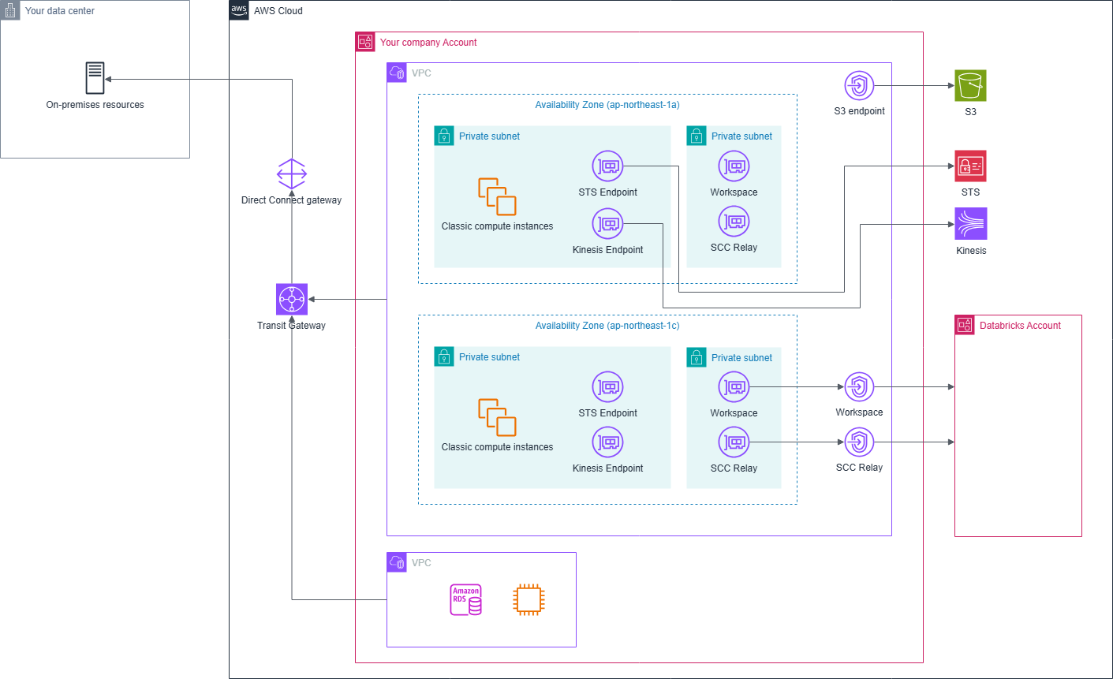Click the VPC icon of the availability zones VPC
The height and width of the screenshot is (679, 1113).
click(x=397, y=73)
